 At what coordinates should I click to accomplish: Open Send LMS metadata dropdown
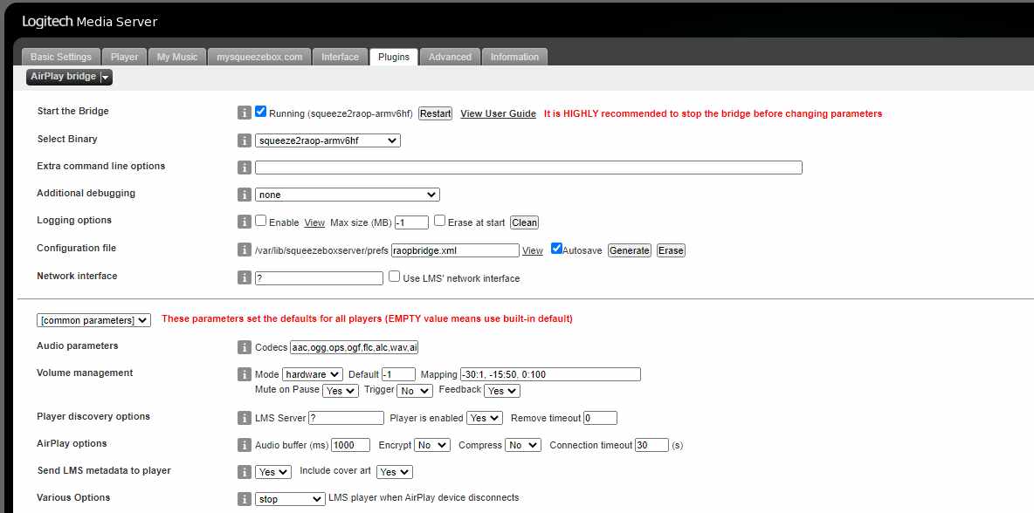(273, 471)
